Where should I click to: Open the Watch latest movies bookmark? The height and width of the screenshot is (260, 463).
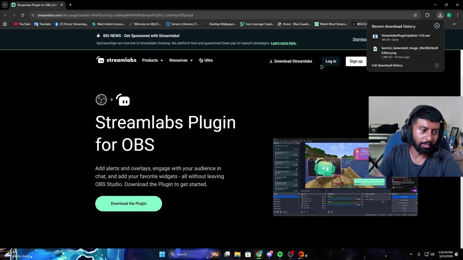coord(109,24)
